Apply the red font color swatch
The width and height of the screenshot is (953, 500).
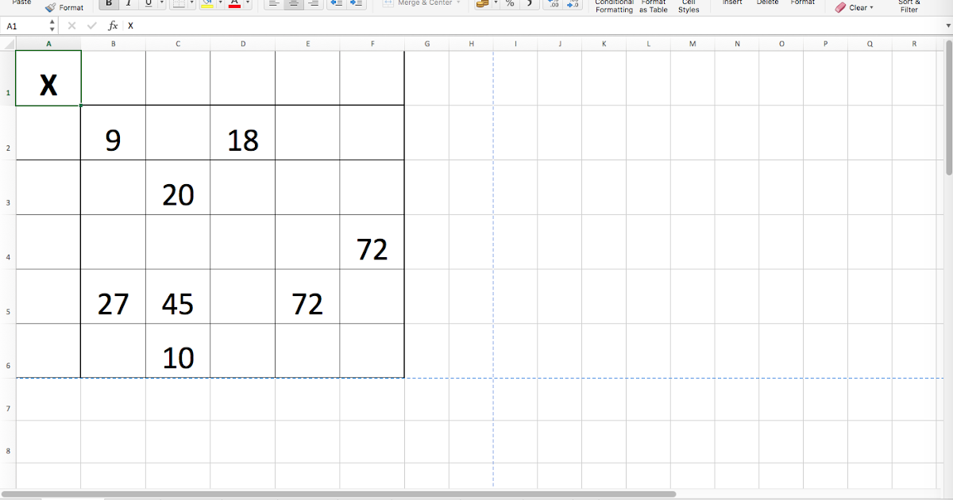pos(233,5)
